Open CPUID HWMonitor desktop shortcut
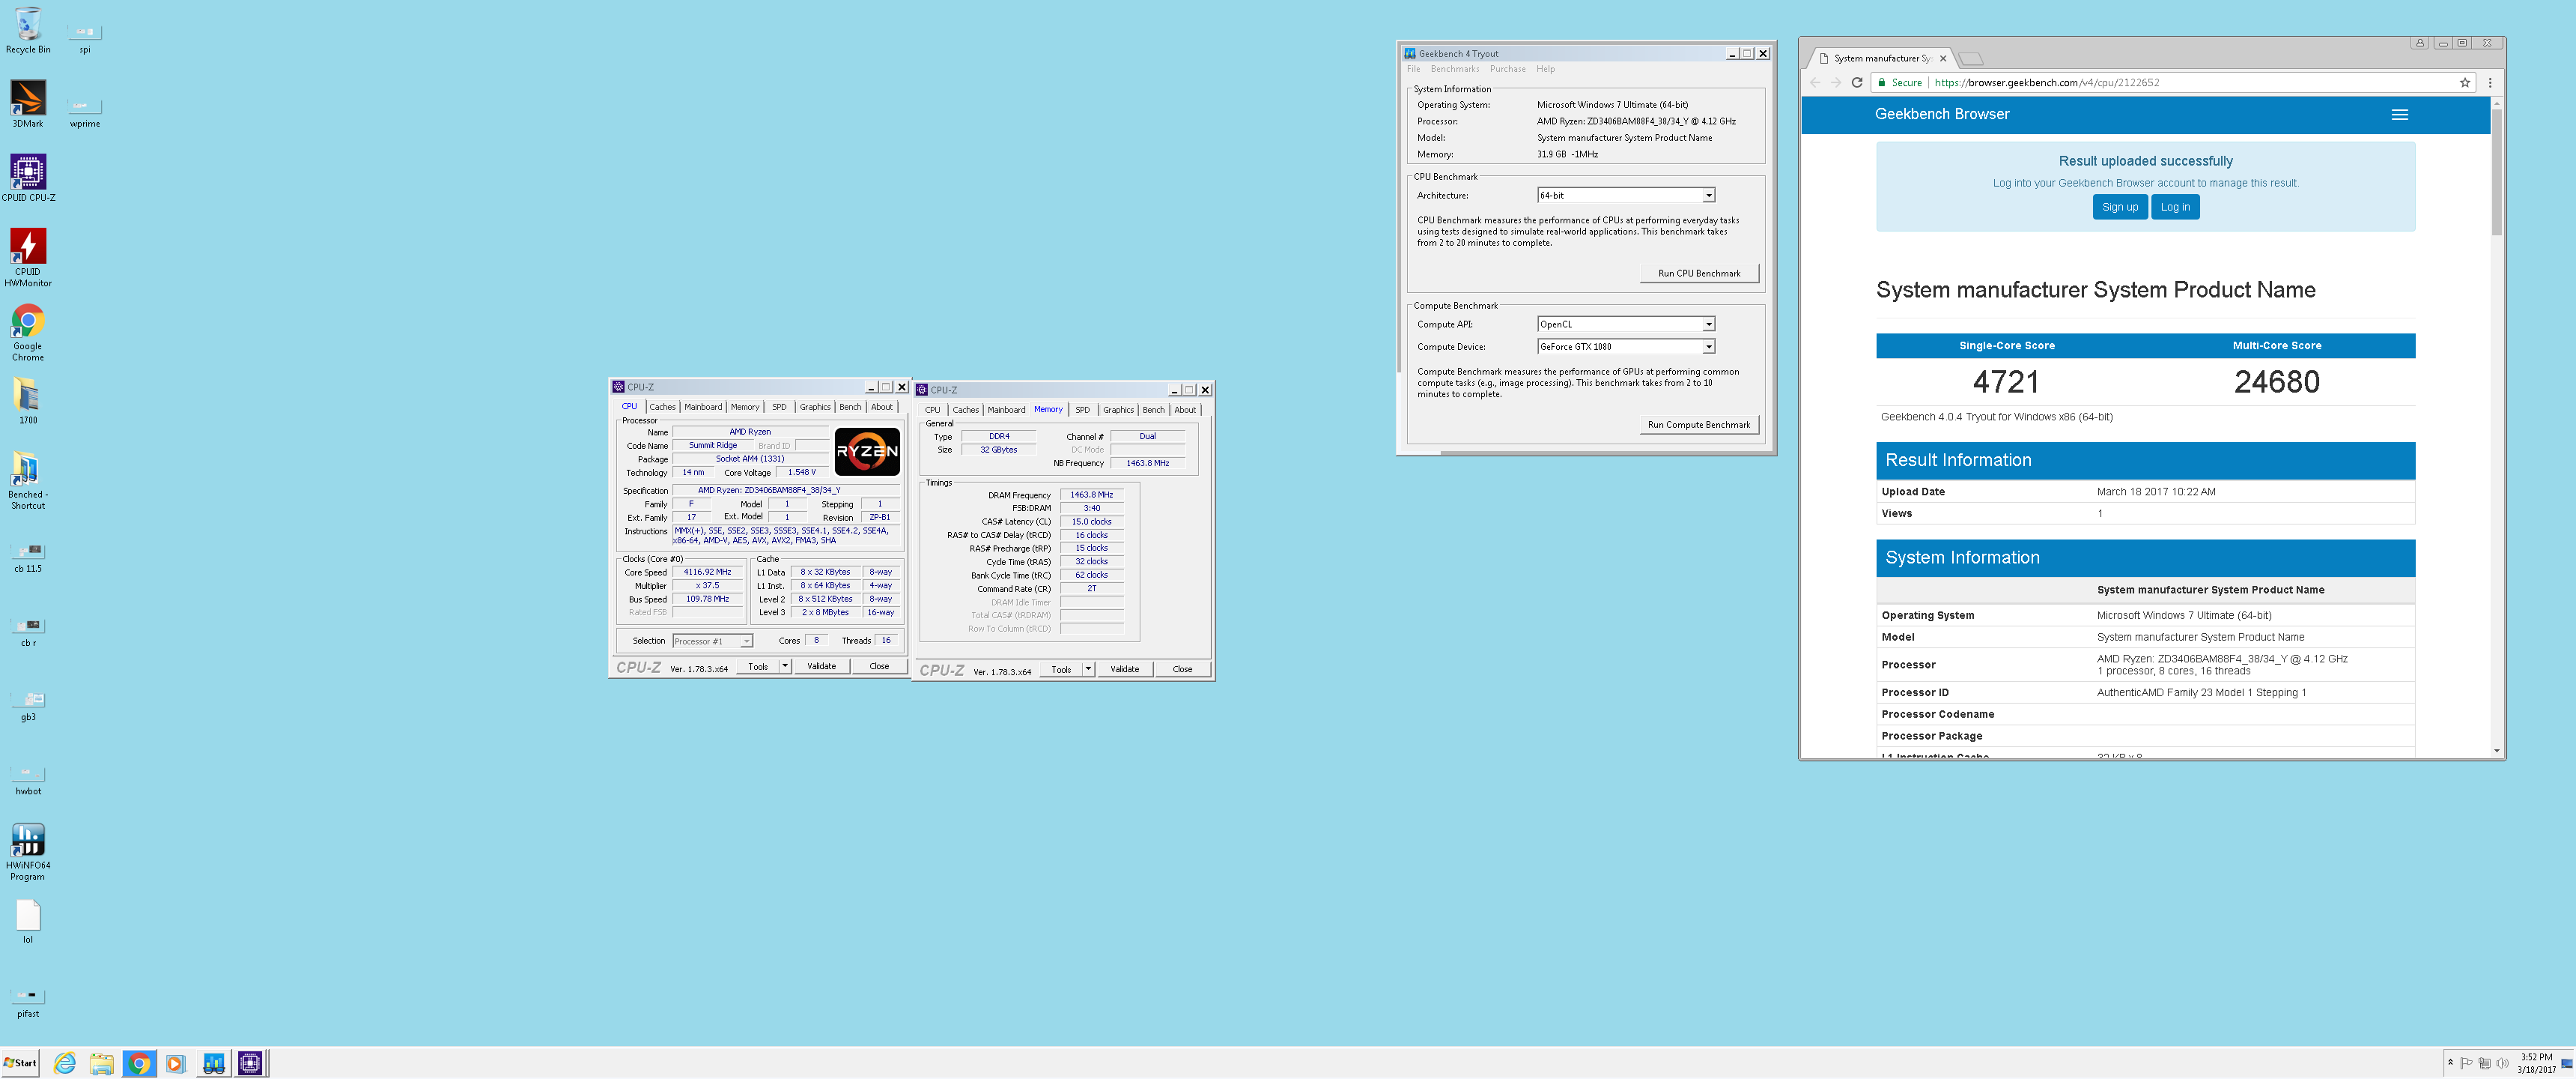 coord(28,257)
